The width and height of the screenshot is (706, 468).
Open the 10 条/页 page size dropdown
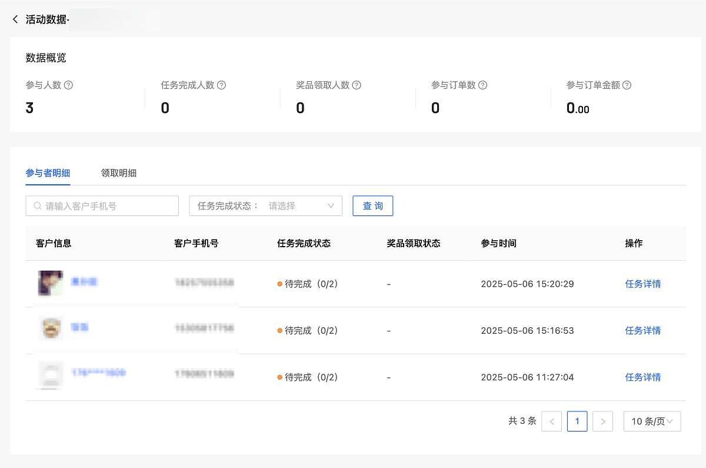652,421
